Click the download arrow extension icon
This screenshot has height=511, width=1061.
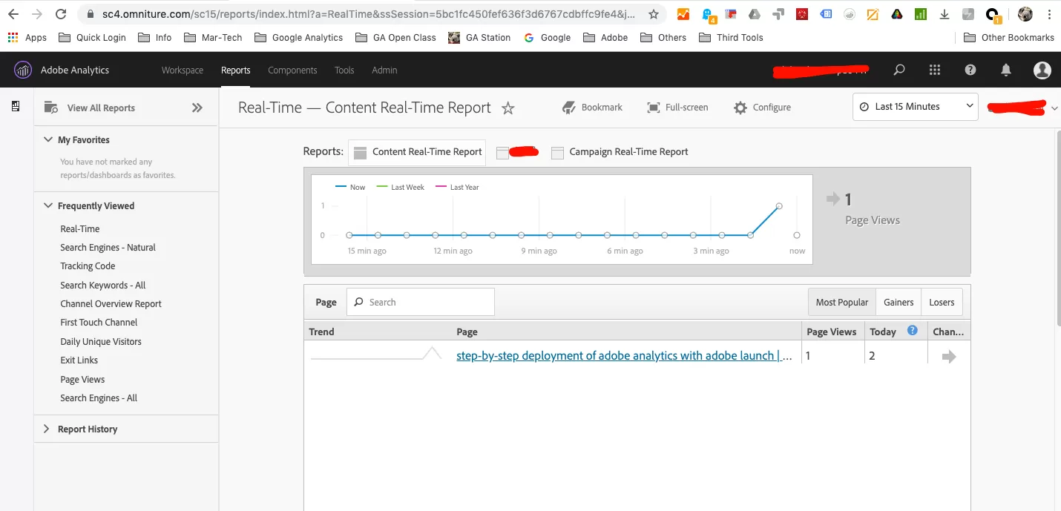945,14
